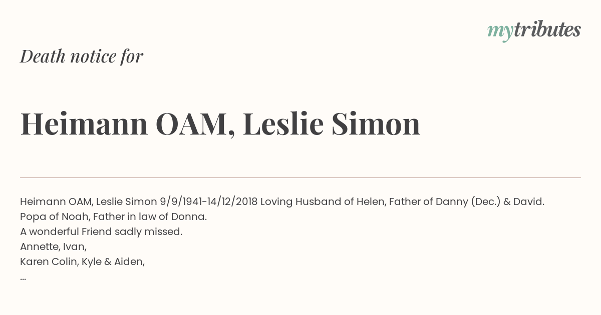Click the 'Karen Colin, Kyle & Aiden,' line
Screen dimensions: 601x315
(83, 262)
